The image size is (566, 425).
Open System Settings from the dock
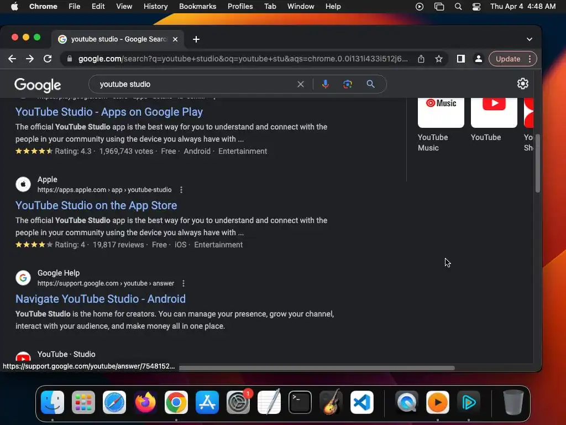(x=238, y=402)
